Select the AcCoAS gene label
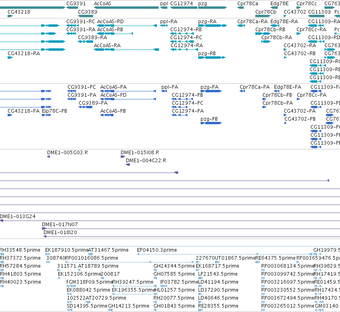The width and height of the screenshot is (340, 312). [102, 4]
